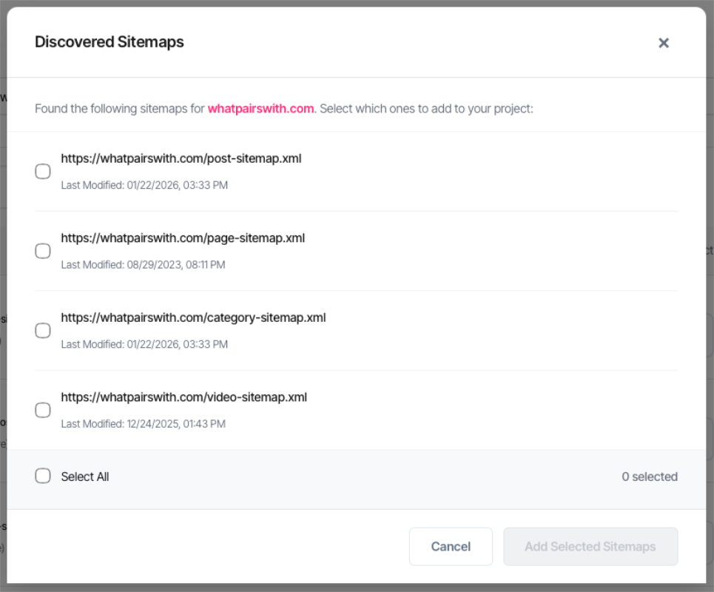Tick the page-sitemap.xml checkbox
The width and height of the screenshot is (714, 592).
click(43, 251)
